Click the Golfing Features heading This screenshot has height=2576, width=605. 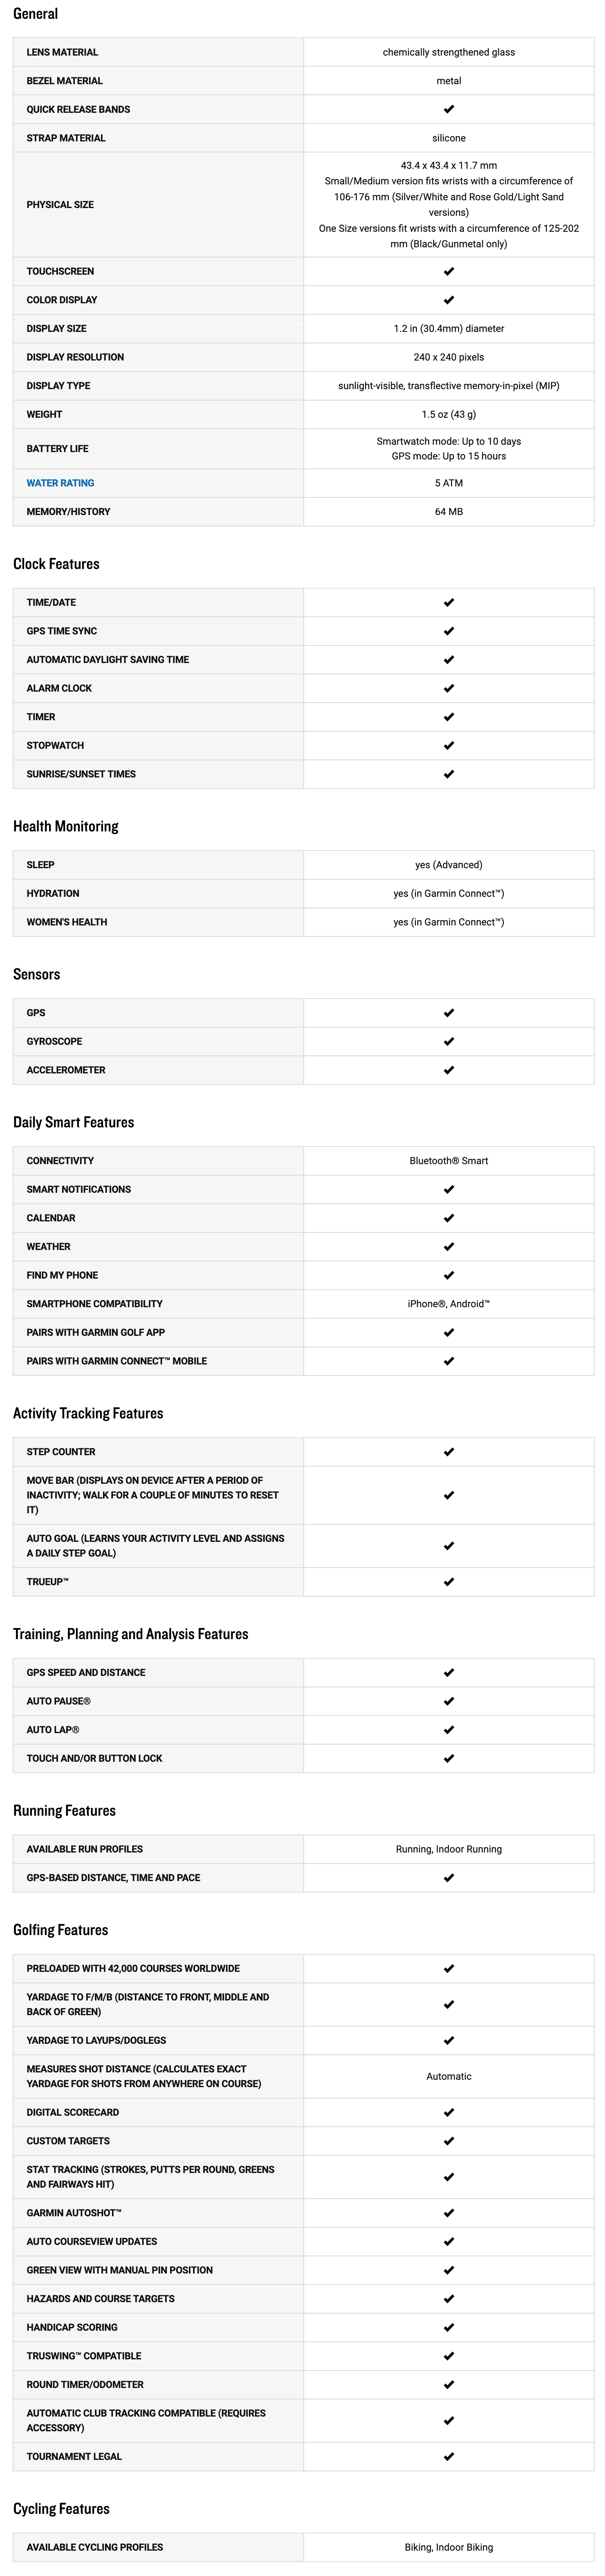(x=61, y=1930)
